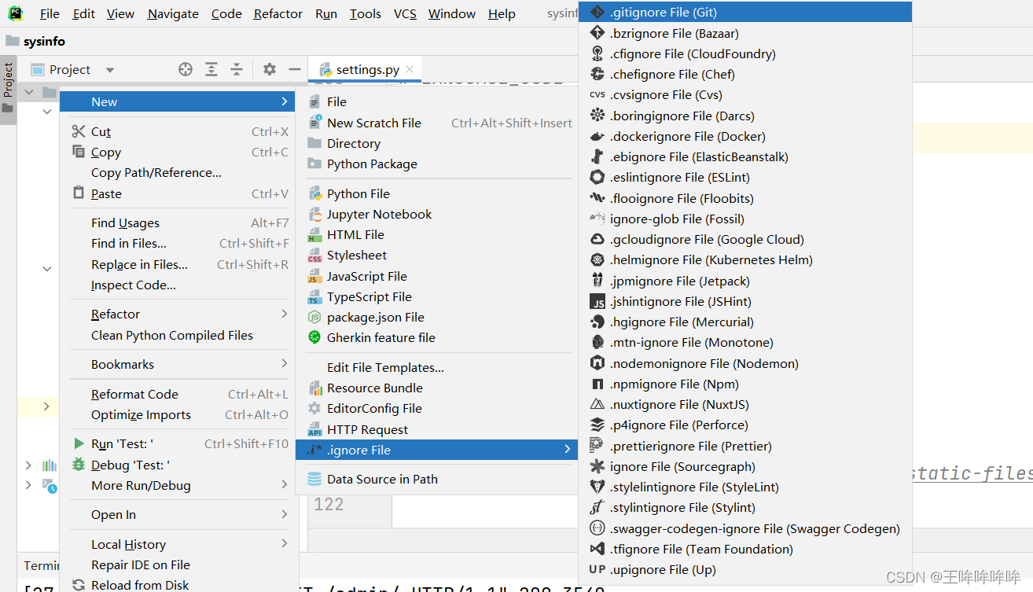Click the Gherkin feature file icon
Screen dimensions: 1033x592
314,337
